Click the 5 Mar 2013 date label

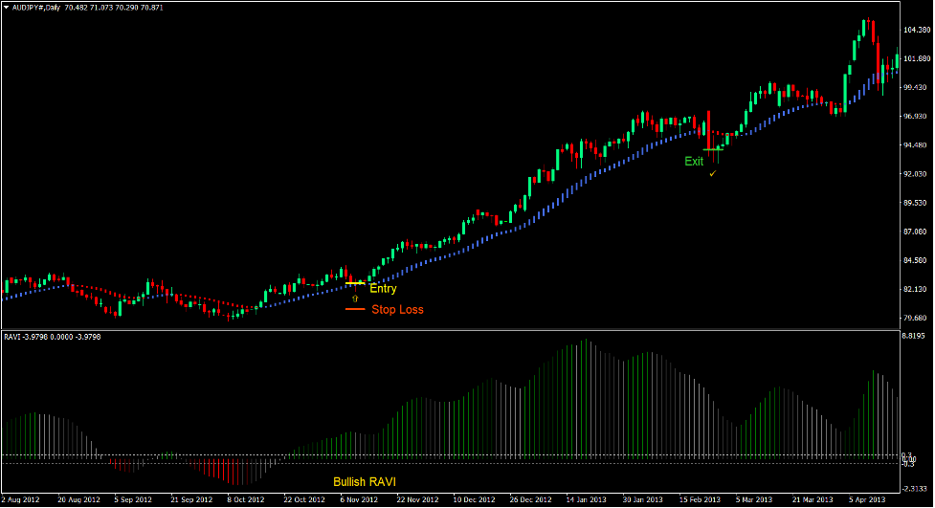pyautogui.click(x=754, y=499)
